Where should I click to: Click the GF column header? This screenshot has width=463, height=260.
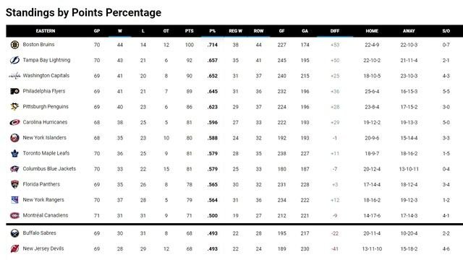tap(281, 31)
